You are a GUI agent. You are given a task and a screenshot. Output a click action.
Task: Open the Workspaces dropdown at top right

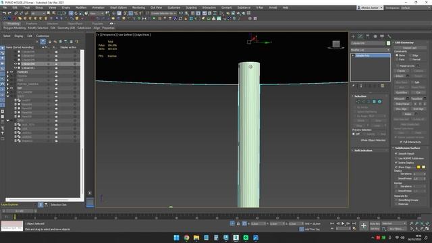[x=415, y=7]
